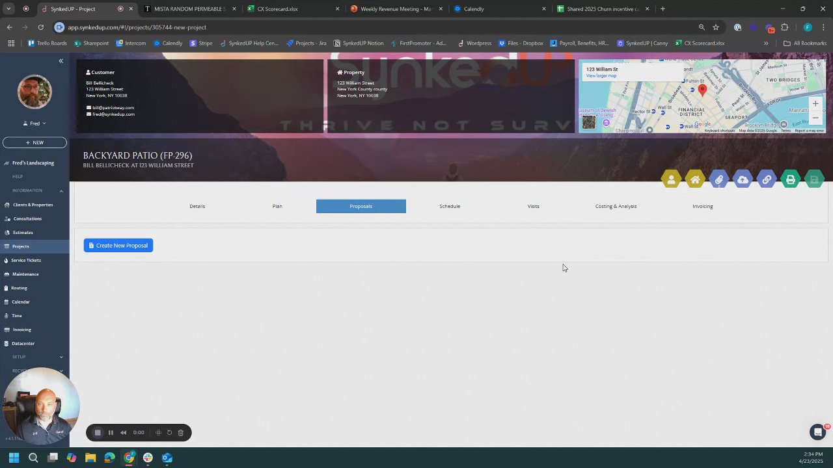
Task: Open Outlook from the taskbar
Action: click(167, 458)
